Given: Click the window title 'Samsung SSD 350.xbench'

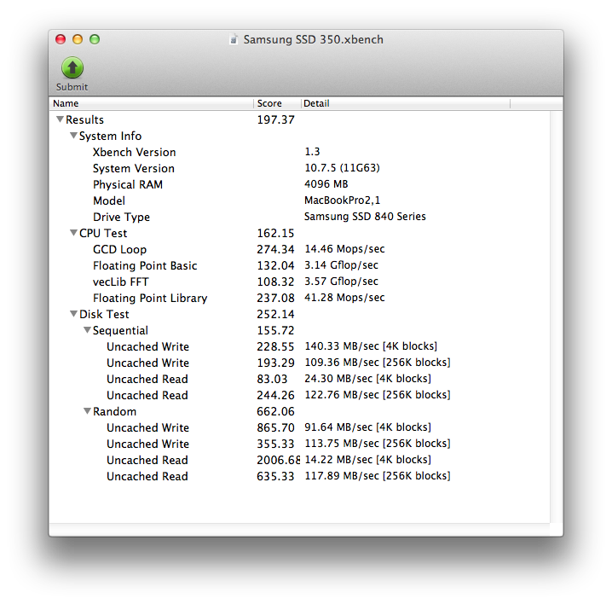Looking at the screenshot, I should pos(314,39).
